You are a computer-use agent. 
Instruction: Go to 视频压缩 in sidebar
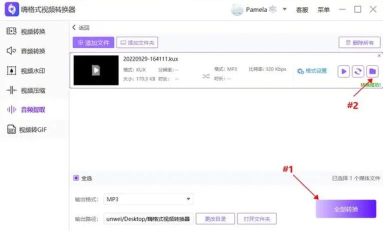[x=26, y=90]
